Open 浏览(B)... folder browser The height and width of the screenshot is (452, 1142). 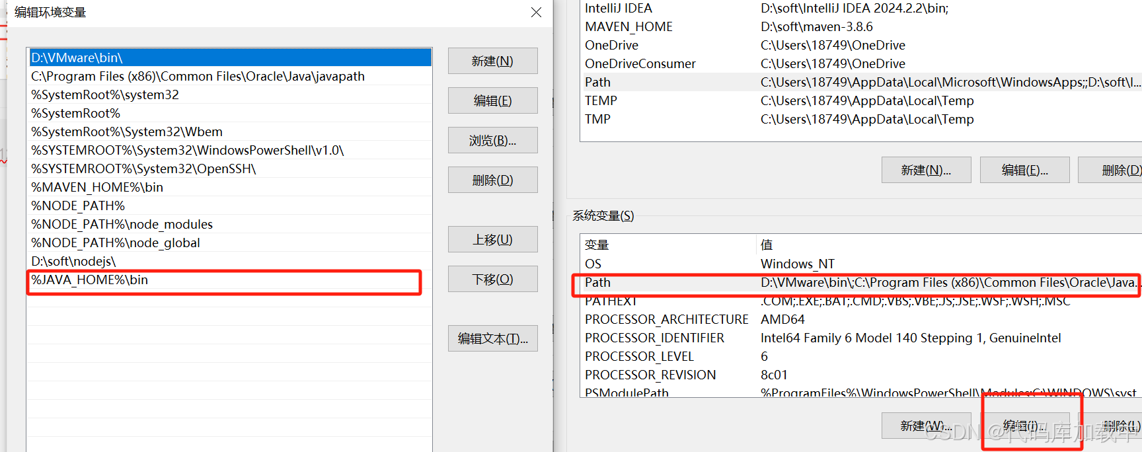492,140
